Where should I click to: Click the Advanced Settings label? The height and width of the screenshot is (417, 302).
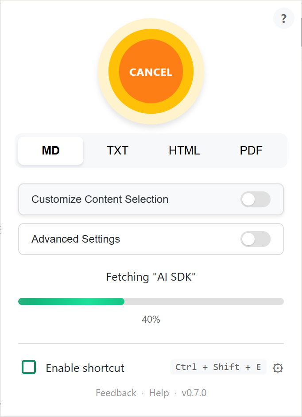75,239
